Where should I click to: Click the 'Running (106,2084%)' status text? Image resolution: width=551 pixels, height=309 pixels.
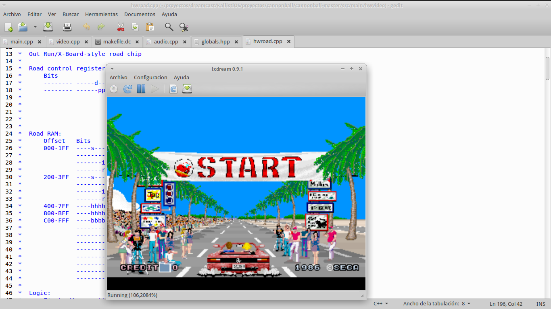tap(132, 295)
